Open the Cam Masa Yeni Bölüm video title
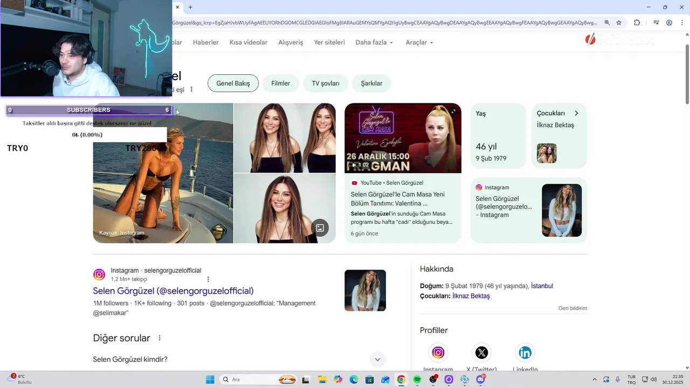The width and height of the screenshot is (690, 388). tap(398, 199)
